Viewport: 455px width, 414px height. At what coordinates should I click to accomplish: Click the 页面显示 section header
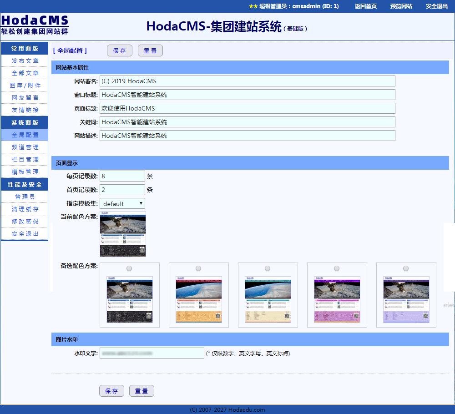tap(250, 163)
